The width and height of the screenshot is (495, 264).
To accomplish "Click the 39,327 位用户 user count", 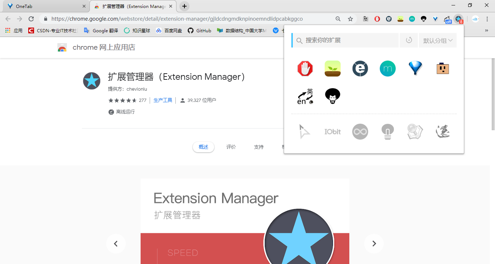I will tap(201, 100).
